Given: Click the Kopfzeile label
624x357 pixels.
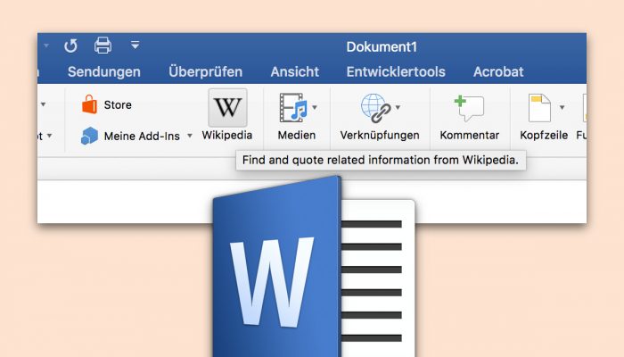Looking at the screenshot, I should (544, 136).
